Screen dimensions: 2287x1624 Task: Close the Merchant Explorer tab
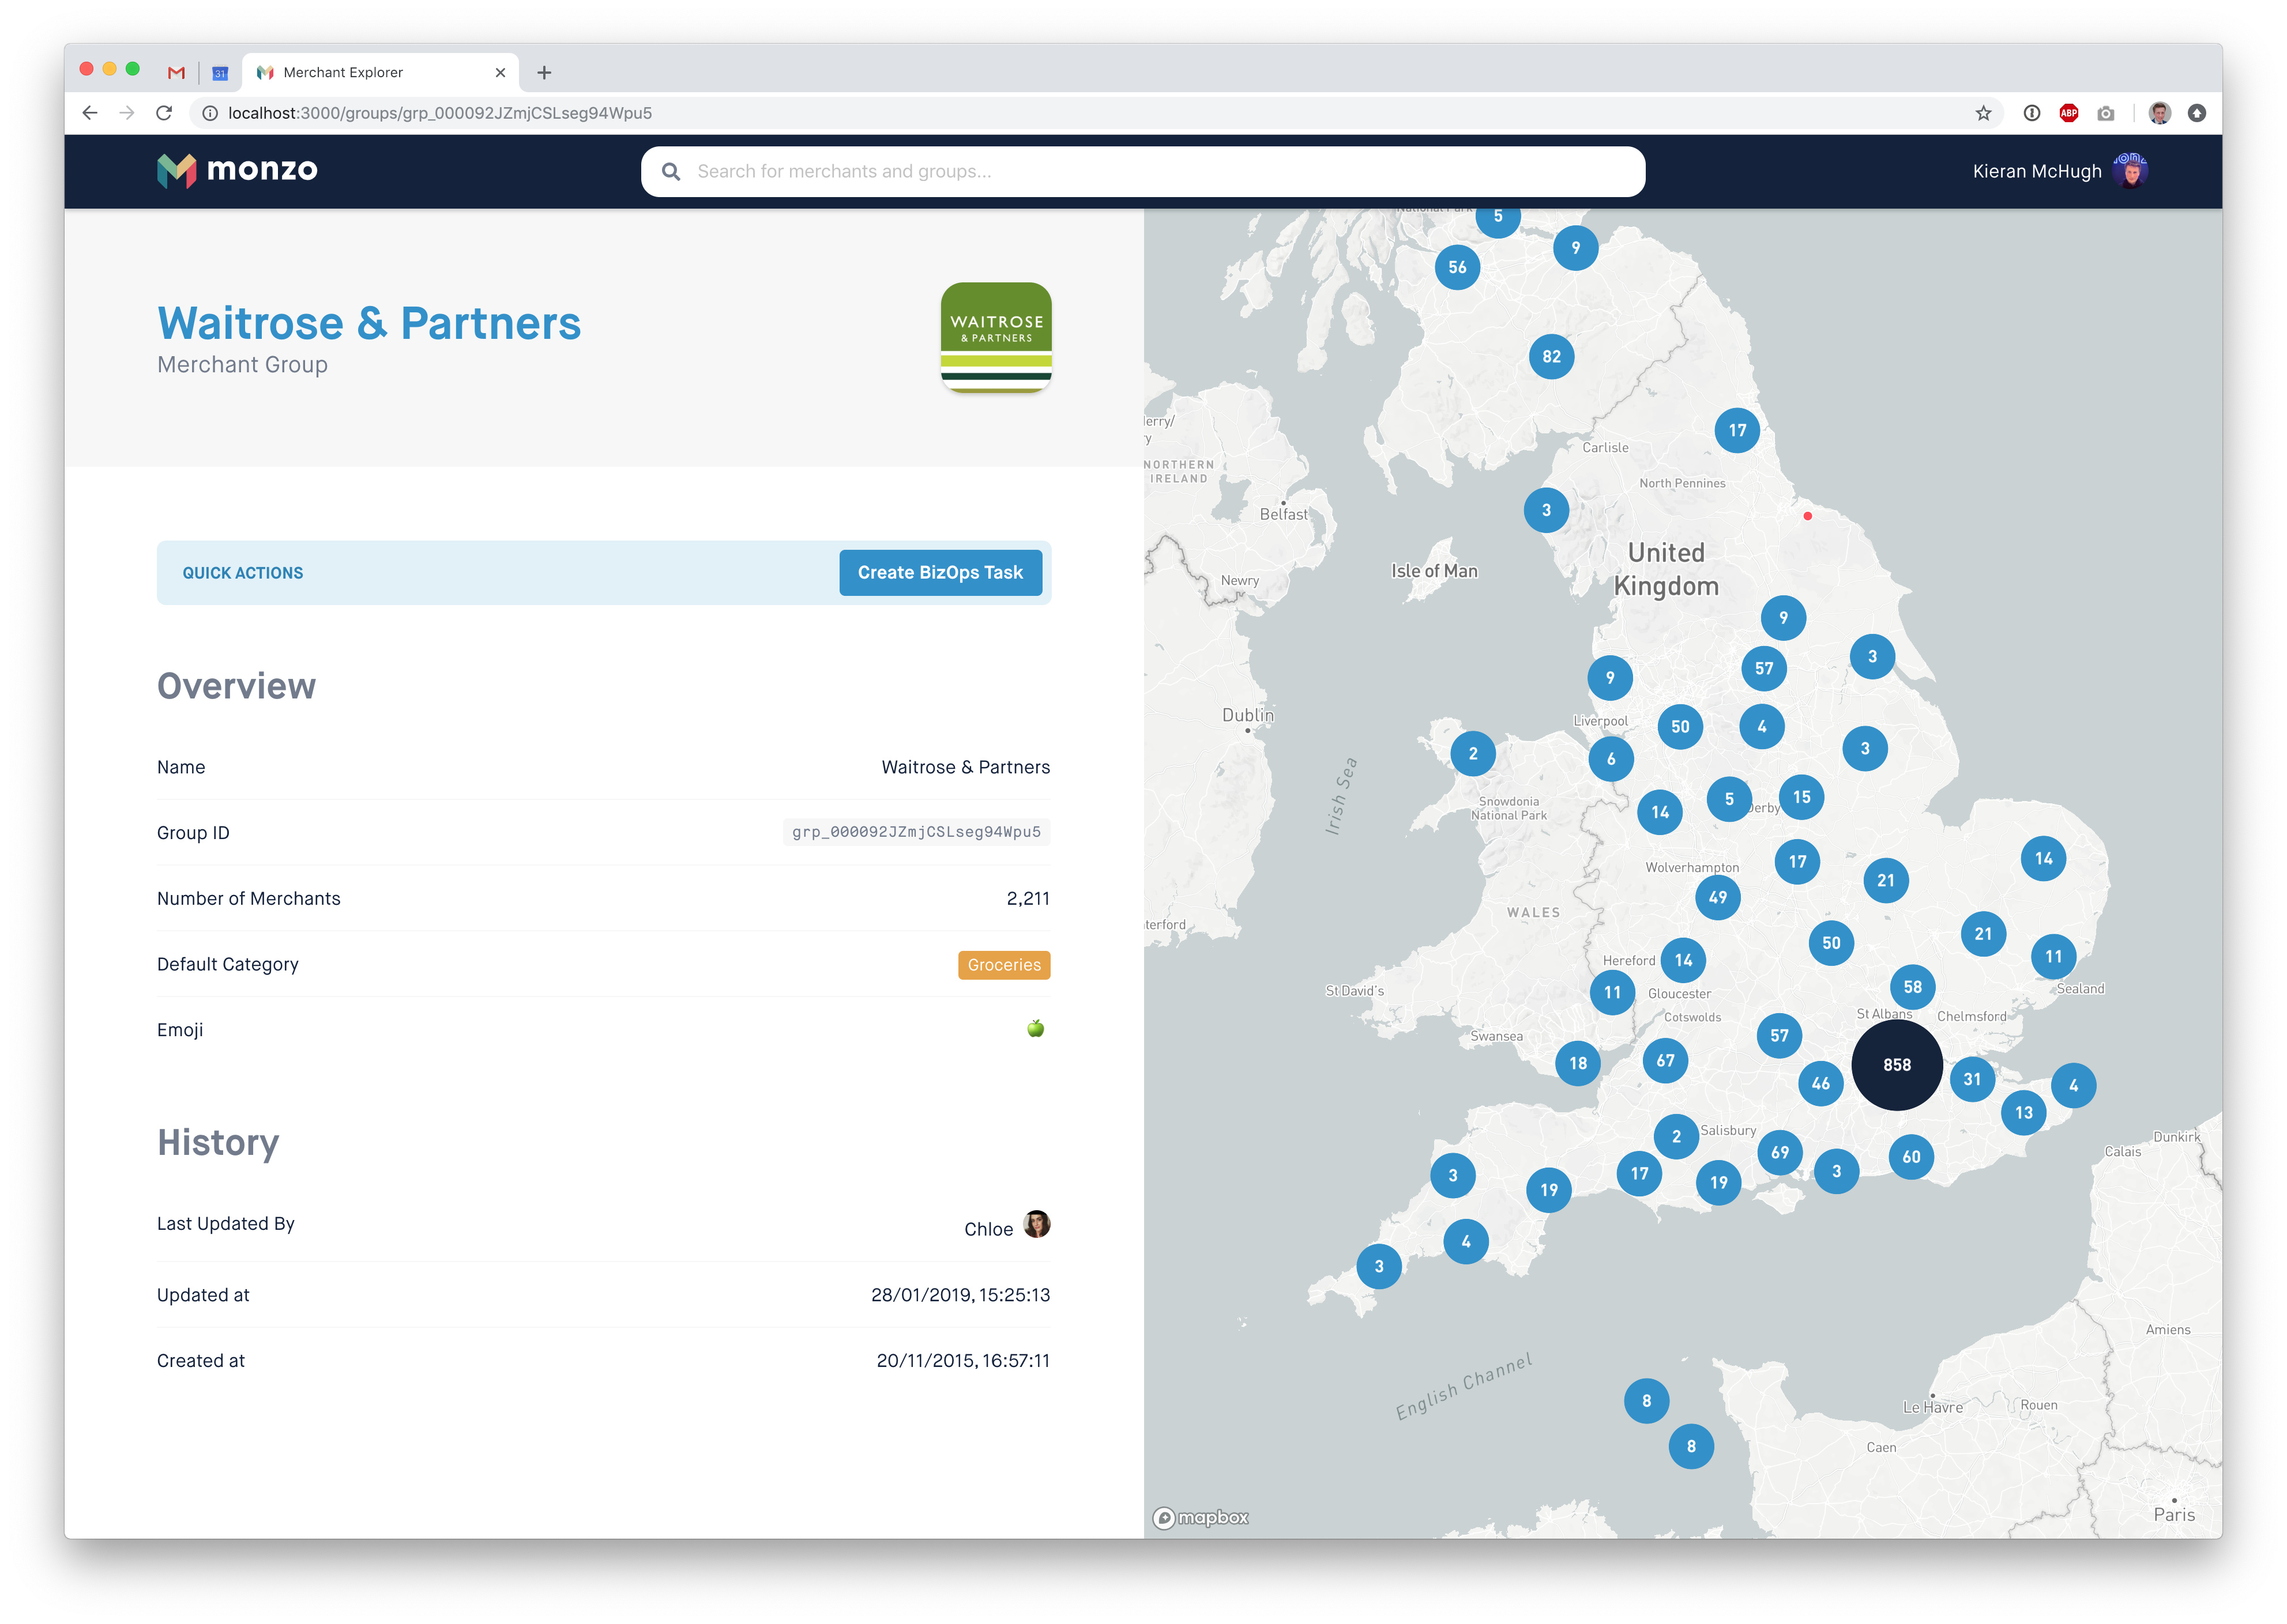(500, 72)
